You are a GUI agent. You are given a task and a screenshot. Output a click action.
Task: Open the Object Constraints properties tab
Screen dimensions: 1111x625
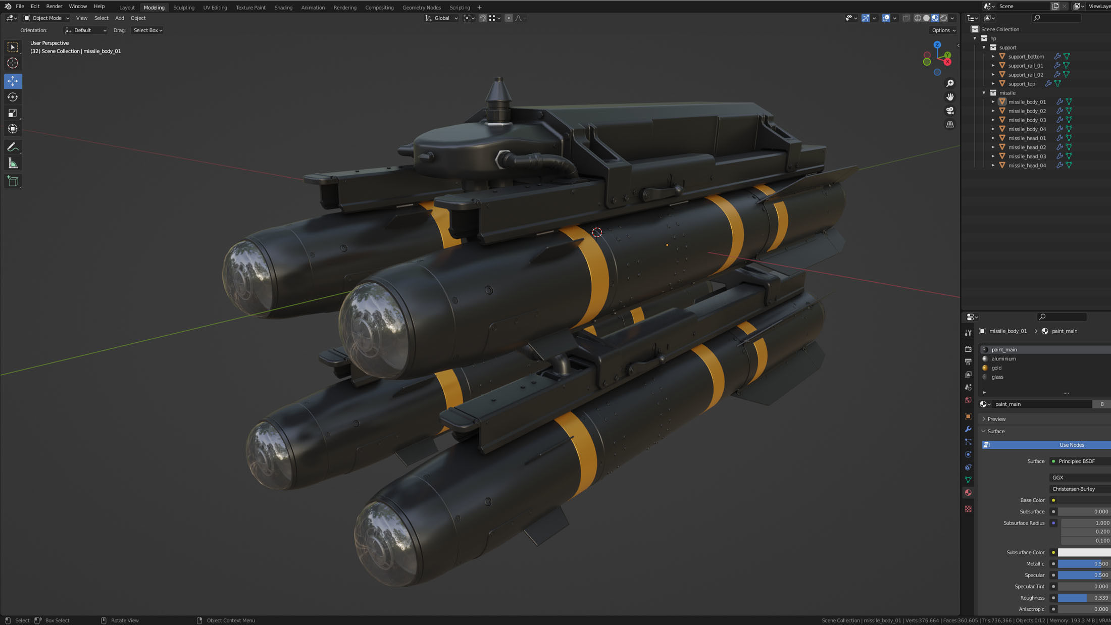(x=968, y=467)
